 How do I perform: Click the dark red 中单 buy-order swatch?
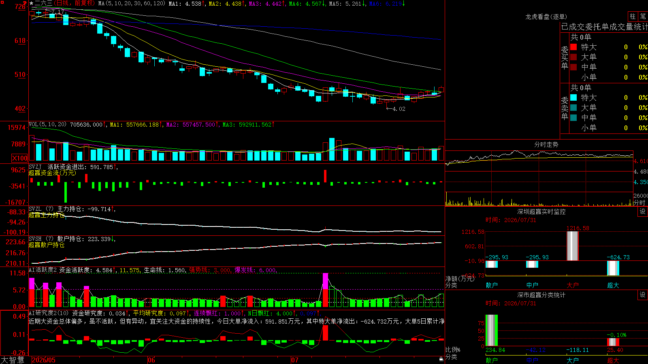(x=573, y=67)
